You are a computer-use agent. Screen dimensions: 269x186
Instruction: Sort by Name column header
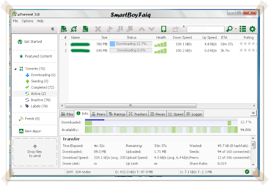(79, 37)
